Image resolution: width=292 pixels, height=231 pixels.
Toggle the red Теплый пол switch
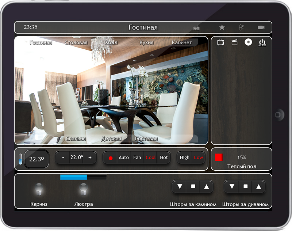point(219,157)
